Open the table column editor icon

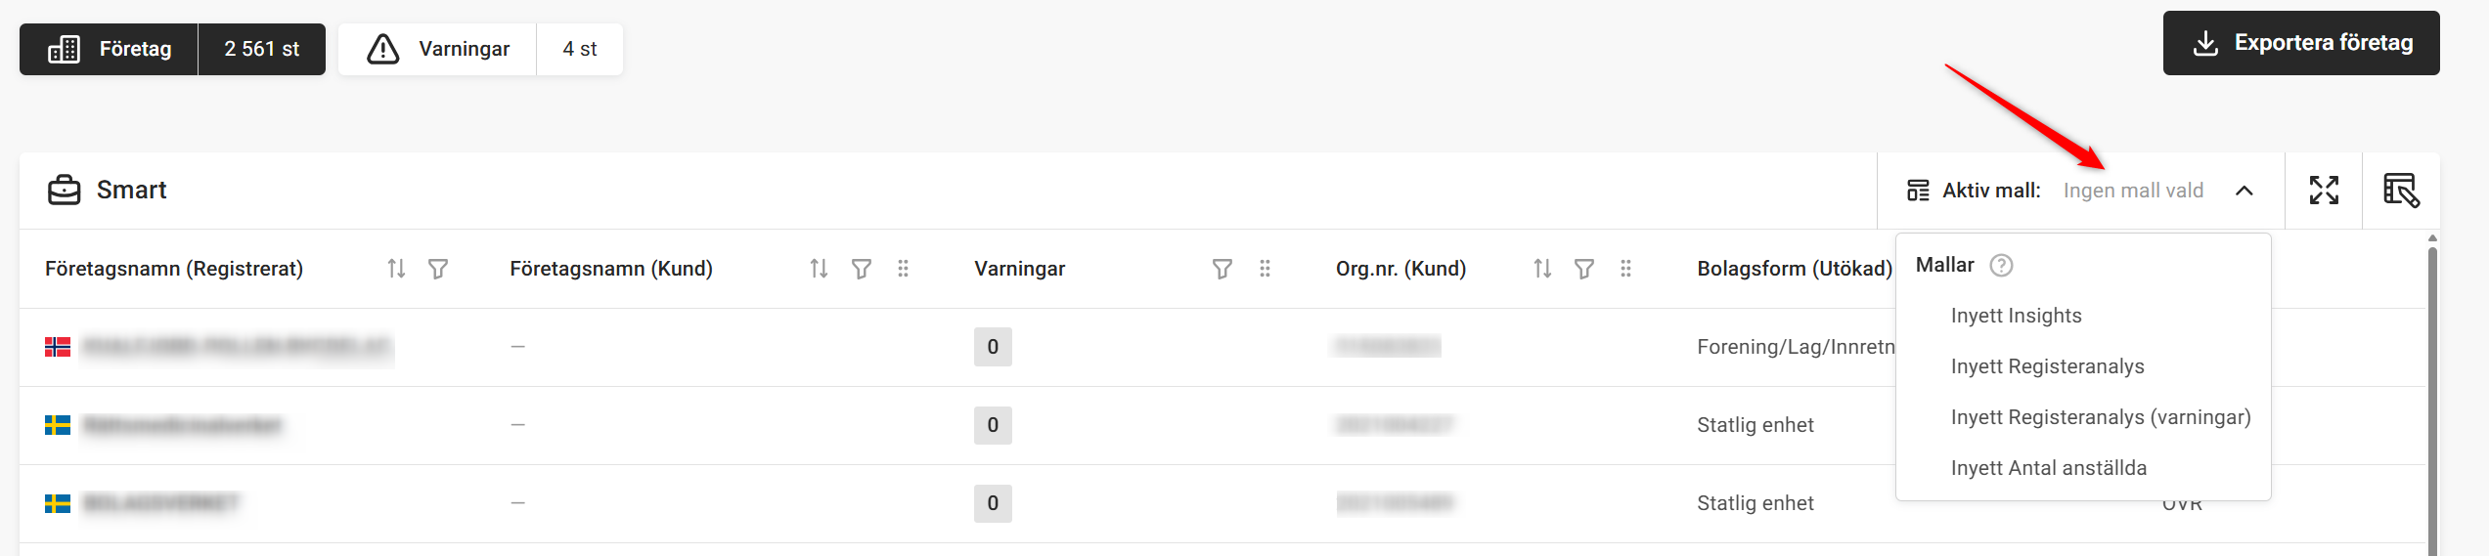click(x=2401, y=191)
